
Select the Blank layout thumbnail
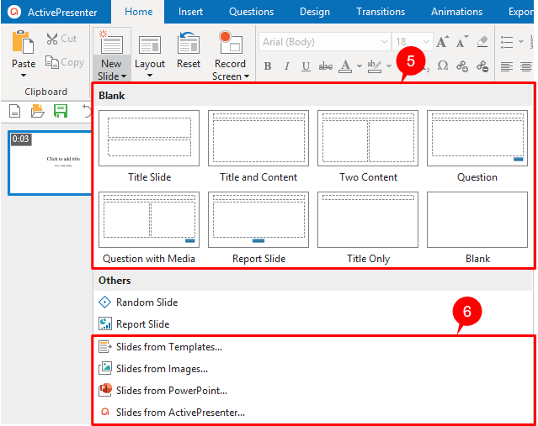477,220
